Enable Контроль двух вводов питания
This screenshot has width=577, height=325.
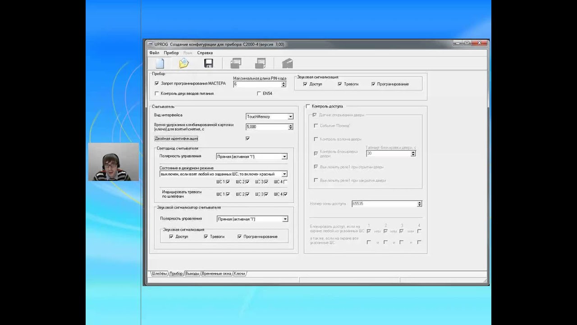157,93
